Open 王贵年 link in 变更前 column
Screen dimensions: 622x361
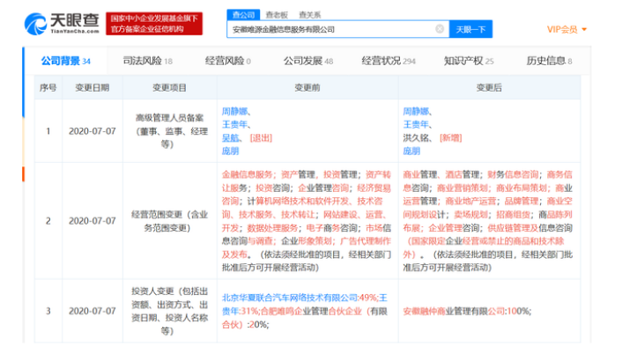pyautogui.click(x=235, y=124)
